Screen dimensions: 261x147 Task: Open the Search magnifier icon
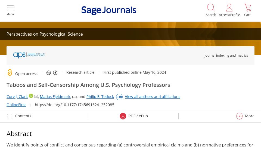click(211, 8)
